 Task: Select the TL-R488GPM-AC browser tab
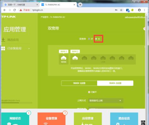click(58, 5)
